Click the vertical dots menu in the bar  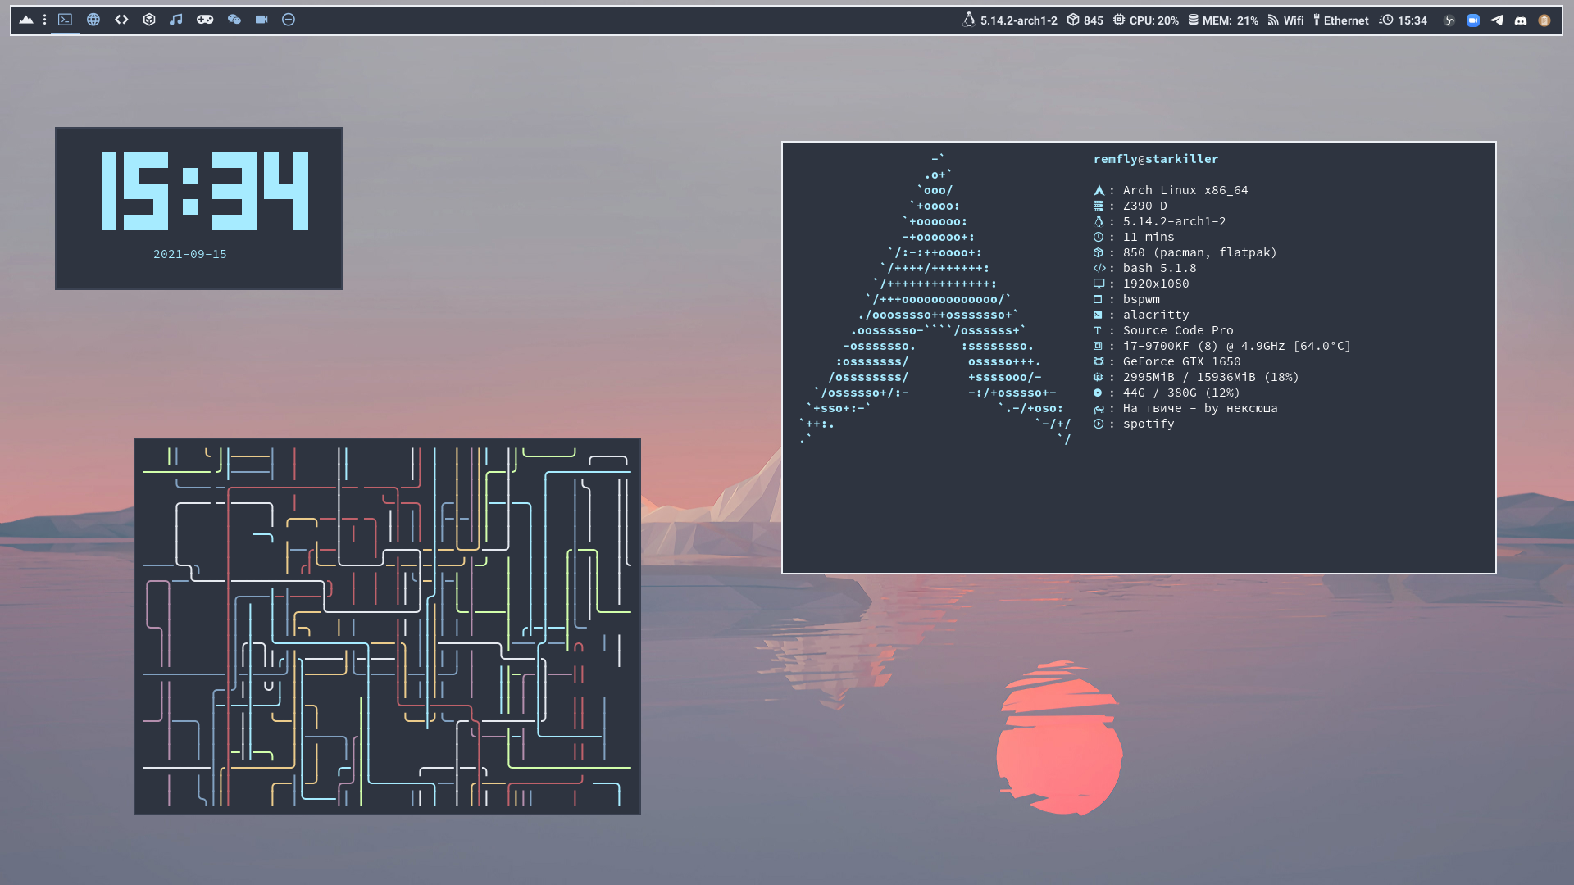(44, 20)
